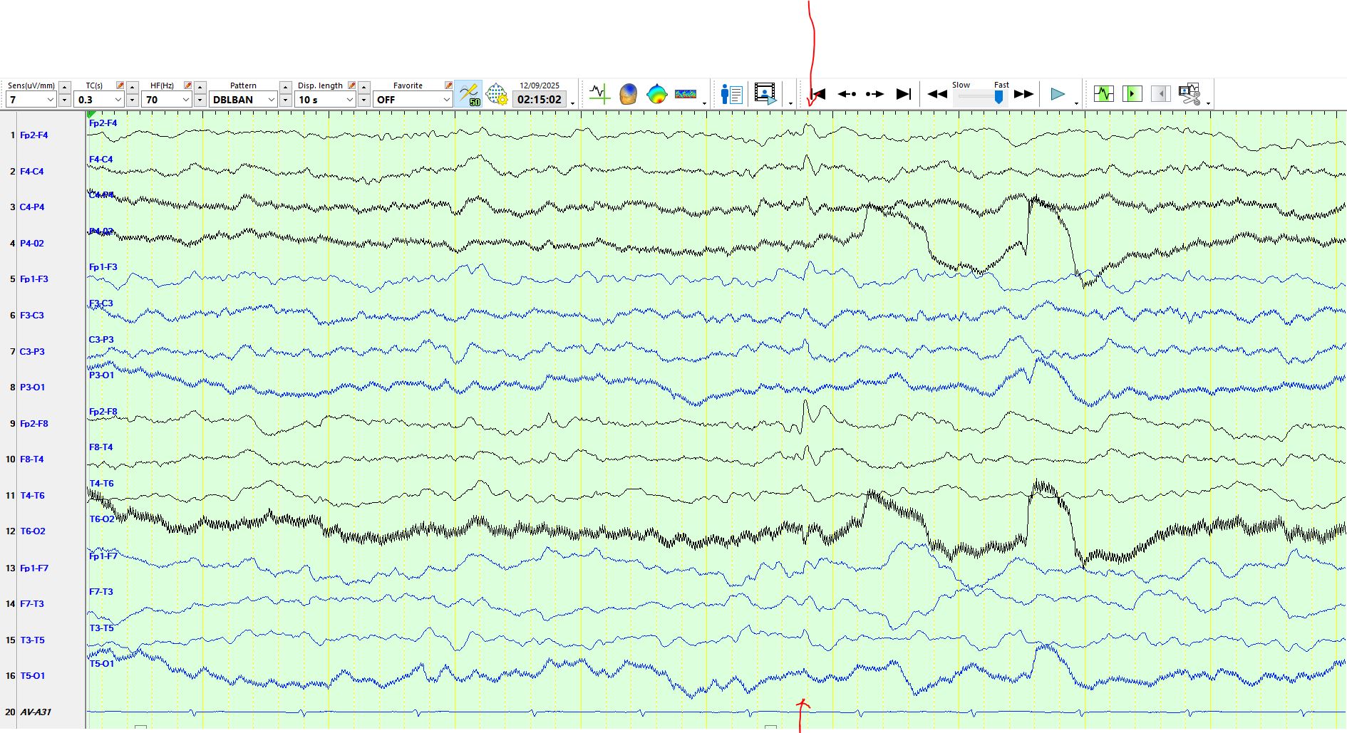1347x733 pixels.
Task: Step HF(Hz) value down
Action: 200,100
